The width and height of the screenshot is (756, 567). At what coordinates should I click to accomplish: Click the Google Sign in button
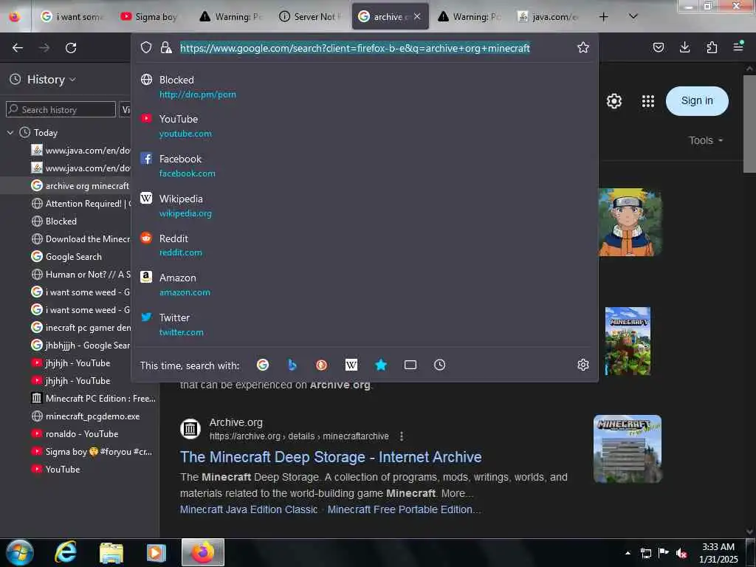pos(697,100)
